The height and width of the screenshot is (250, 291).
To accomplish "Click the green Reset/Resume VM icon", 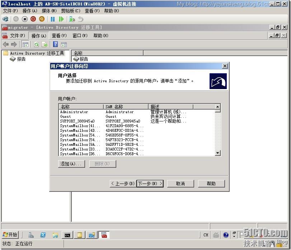I will [61, 19].
